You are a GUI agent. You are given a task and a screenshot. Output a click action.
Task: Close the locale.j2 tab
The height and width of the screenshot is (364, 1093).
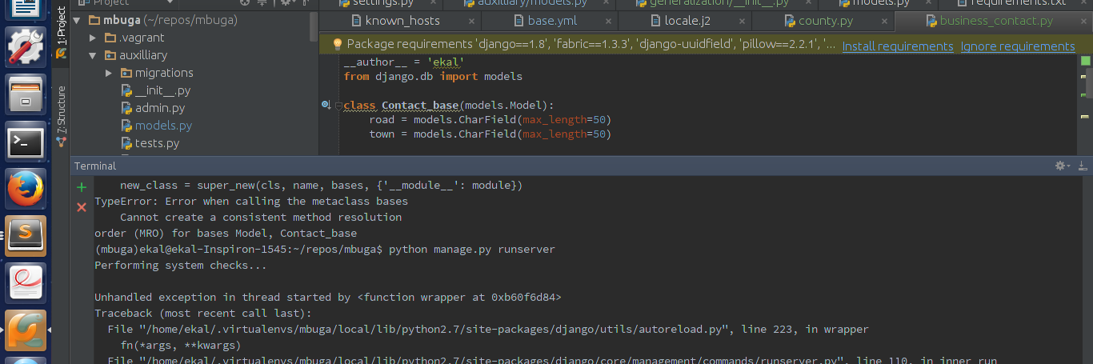pyautogui.click(x=742, y=22)
